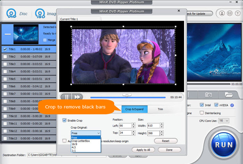
Task: Open the DVD Disc source button
Action: tap(17, 13)
